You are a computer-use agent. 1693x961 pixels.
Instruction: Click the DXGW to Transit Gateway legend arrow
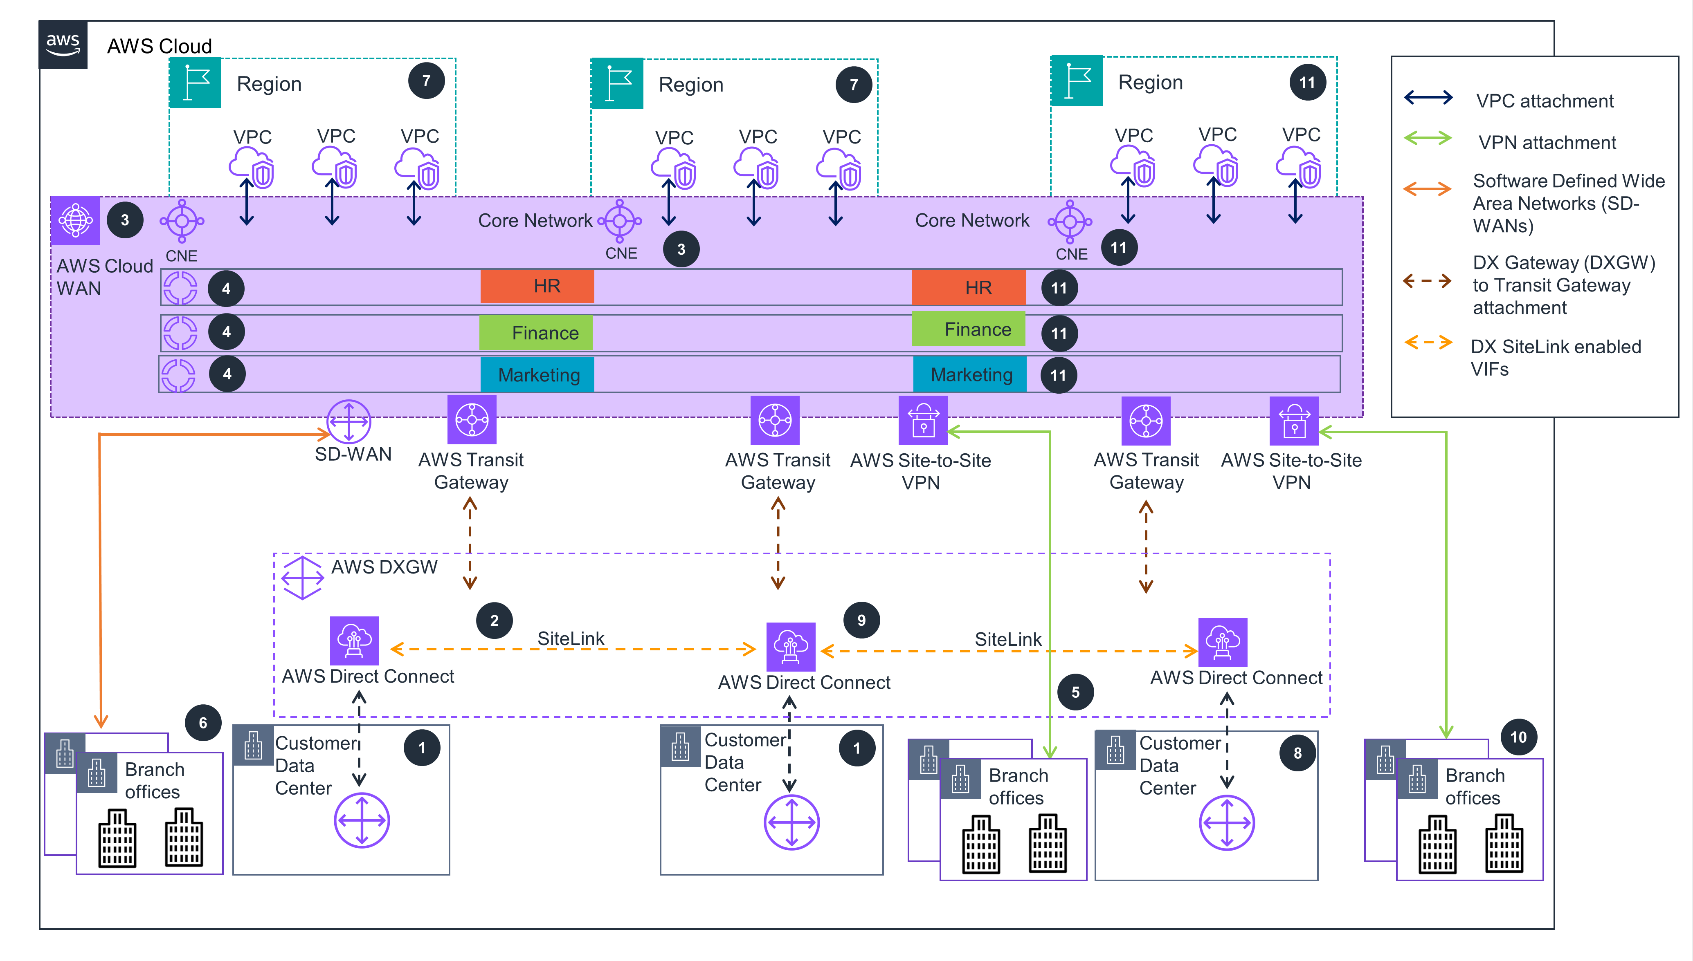pyautogui.click(x=1428, y=281)
